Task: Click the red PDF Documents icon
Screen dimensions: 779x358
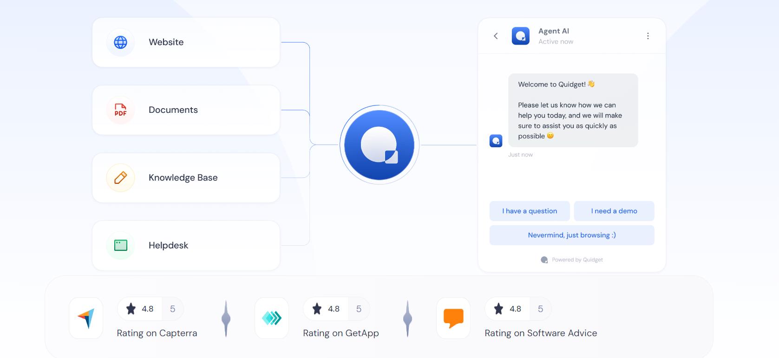Action: pyautogui.click(x=120, y=110)
